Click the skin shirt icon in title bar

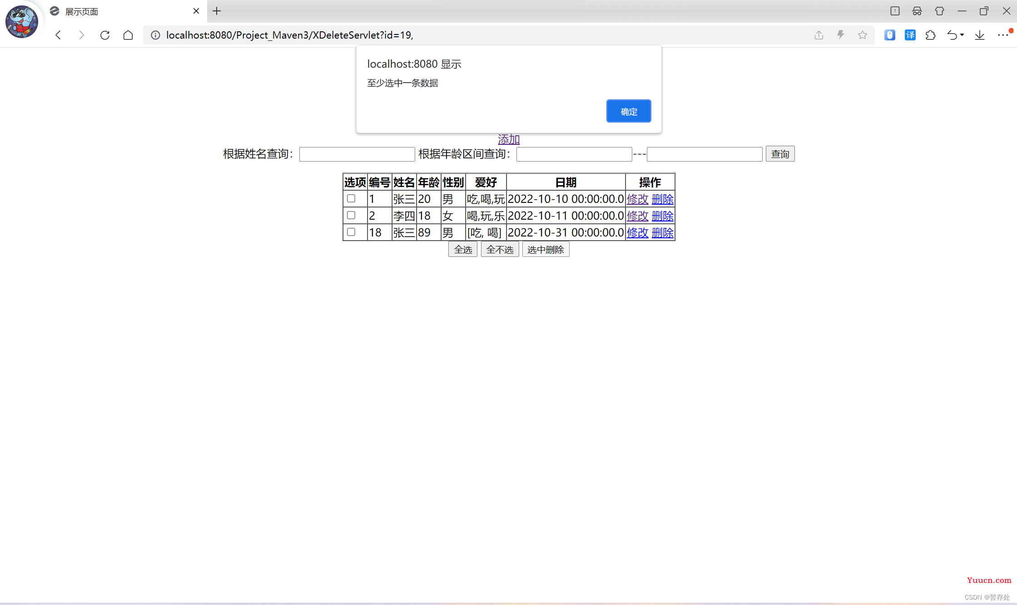[939, 11]
